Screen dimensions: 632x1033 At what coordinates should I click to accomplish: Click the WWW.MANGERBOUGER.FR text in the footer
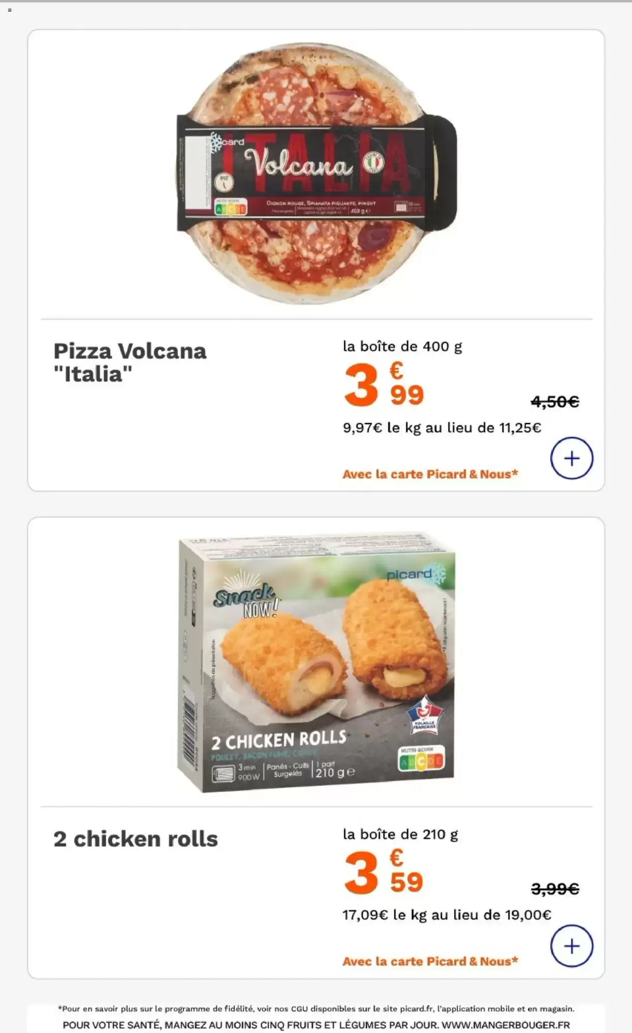pos(505,1025)
